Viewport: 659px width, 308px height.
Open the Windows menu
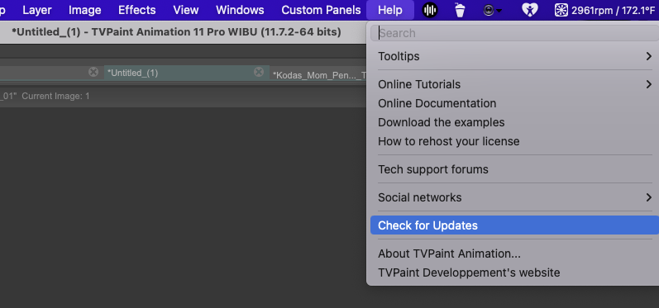coord(240,10)
